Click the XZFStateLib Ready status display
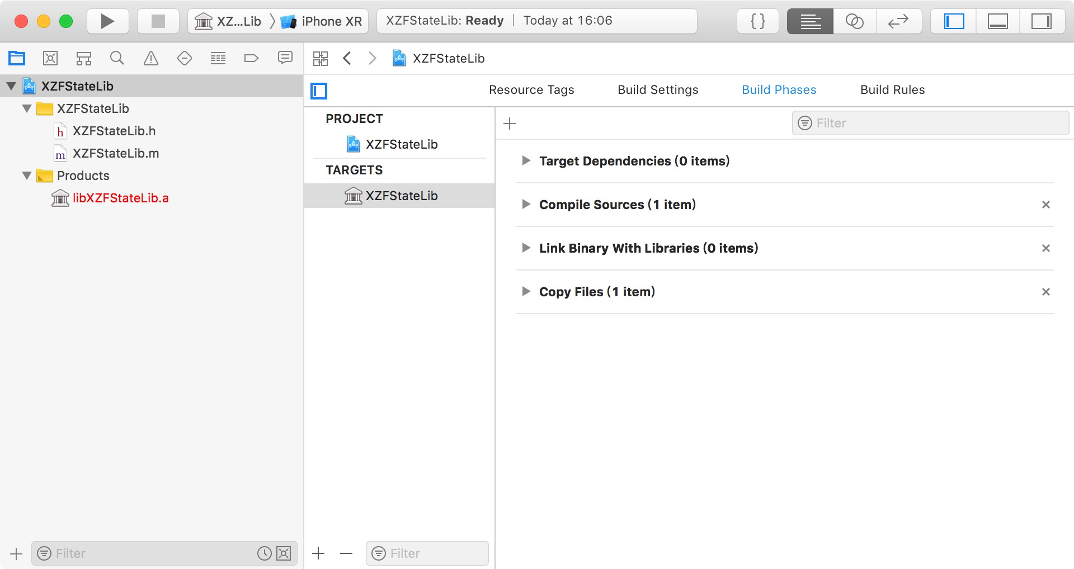The width and height of the screenshot is (1074, 569). 537,21
